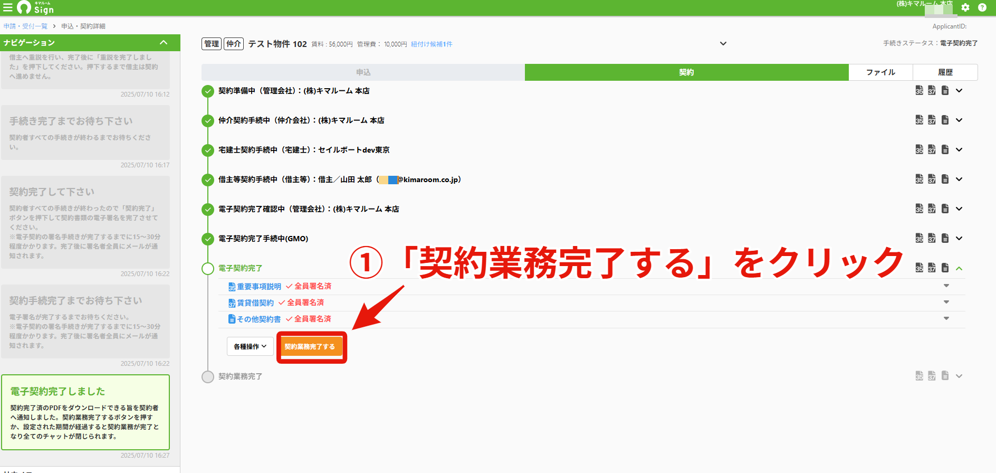Image resolution: width=996 pixels, height=473 pixels.
Task: Open document 37 icon in 仲介契約手続中 row
Action: tap(932, 120)
